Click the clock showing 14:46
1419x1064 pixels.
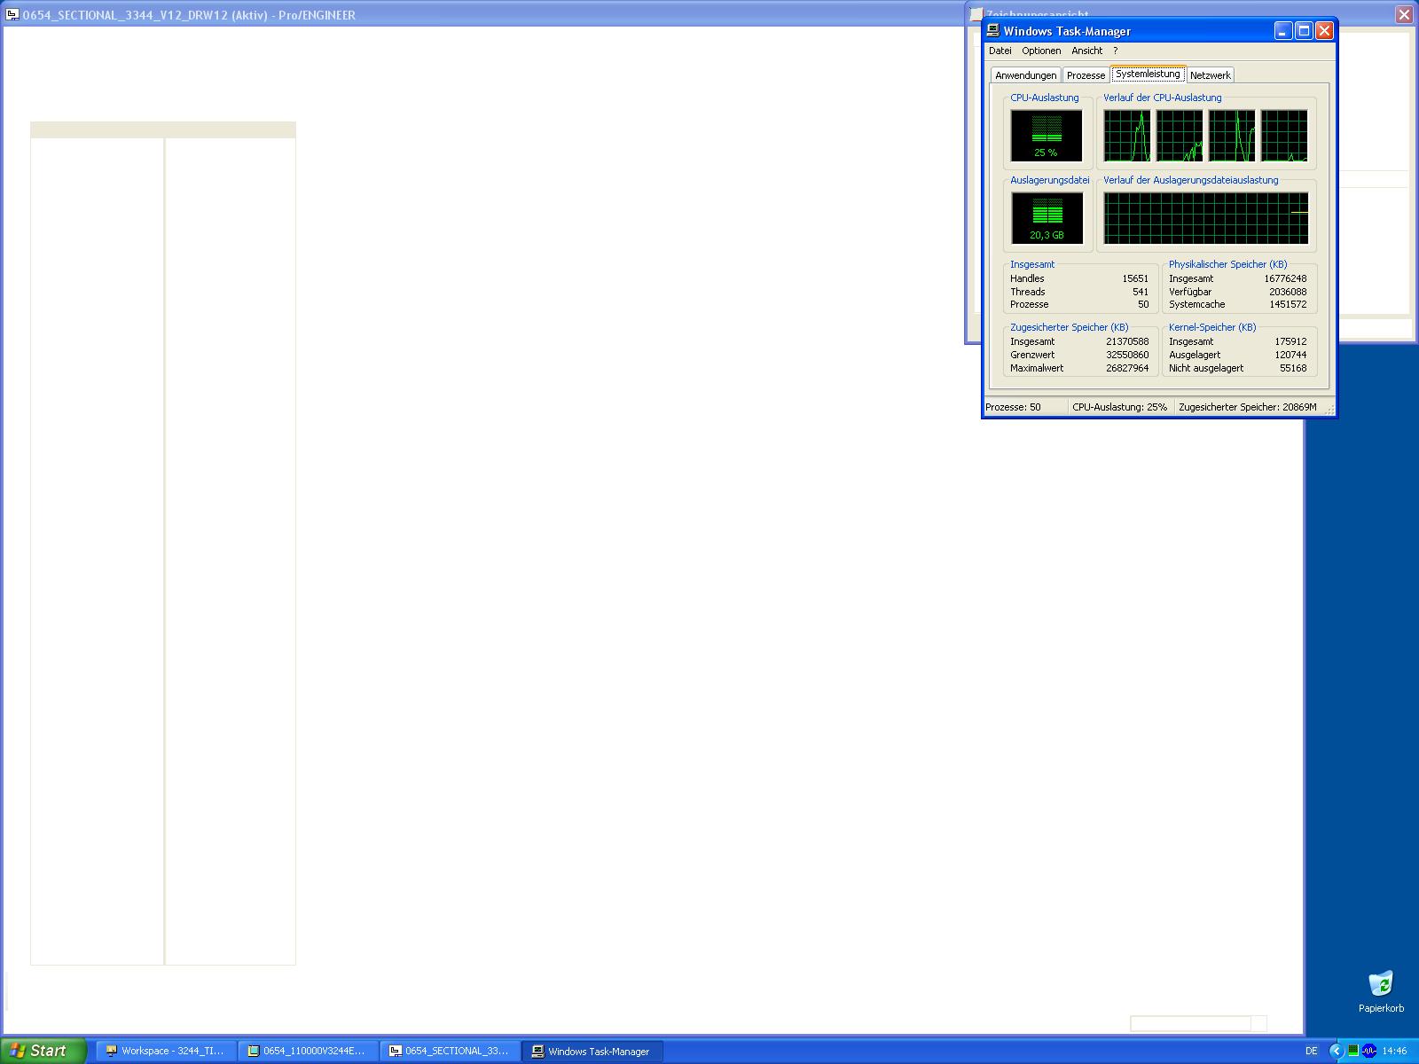pos(1394,1051)
